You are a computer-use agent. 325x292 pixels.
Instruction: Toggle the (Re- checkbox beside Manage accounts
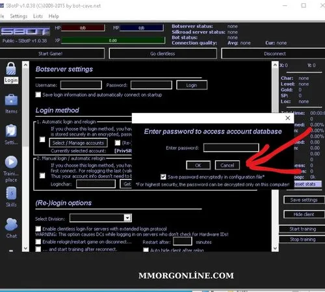(x=118, y=143)
